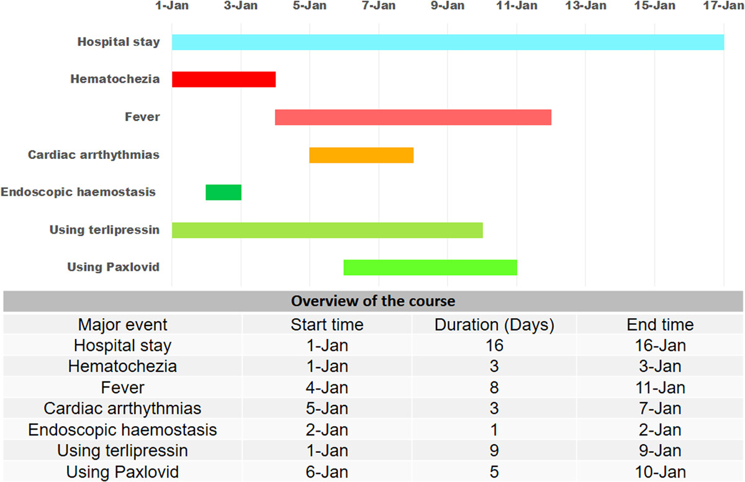Screen dimensions: 745x482
Task: Click the Fever table cell
Action: tap(122, 388)
